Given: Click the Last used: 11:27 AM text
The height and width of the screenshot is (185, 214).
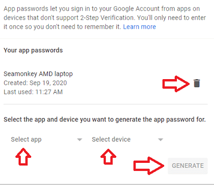Looking at the screenshot, I should coord(33,92).
